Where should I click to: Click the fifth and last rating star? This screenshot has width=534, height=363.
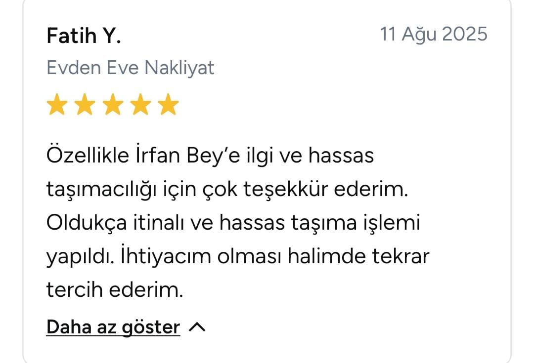coord(169,105)
